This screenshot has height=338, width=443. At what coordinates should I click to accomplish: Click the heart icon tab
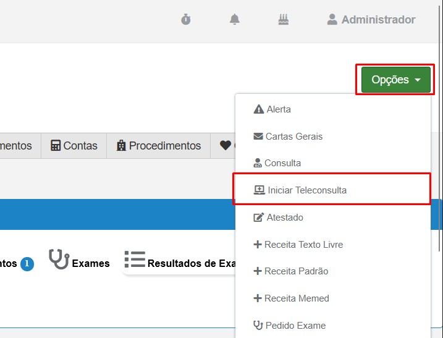point(225,146)
